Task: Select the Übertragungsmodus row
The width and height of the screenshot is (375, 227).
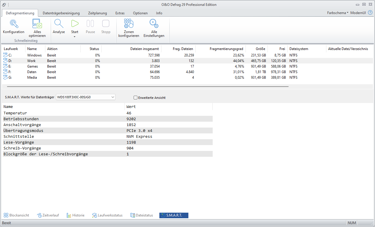Action: click(x=108, y=130)
